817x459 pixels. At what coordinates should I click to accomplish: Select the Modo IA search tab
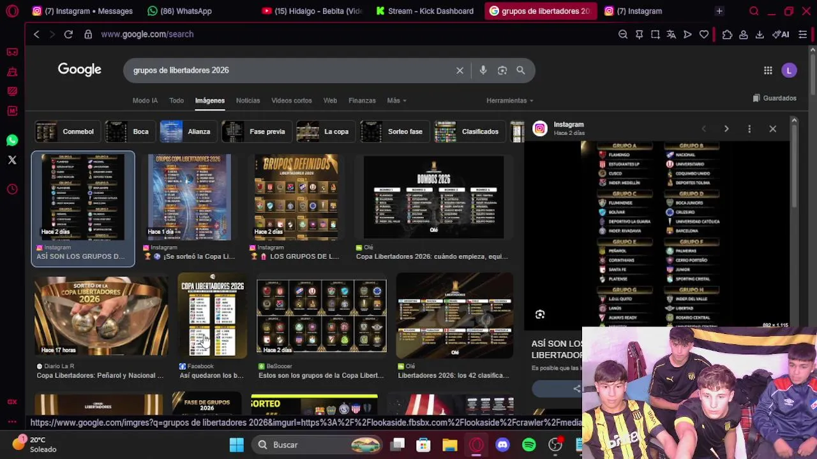click(x=145, y=101)
